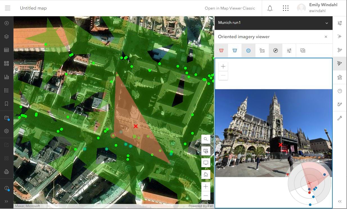This screenshot has width=347, height=209.
Task: Open the image gallery tool in viewer toolbar
Action: [302, 50]
